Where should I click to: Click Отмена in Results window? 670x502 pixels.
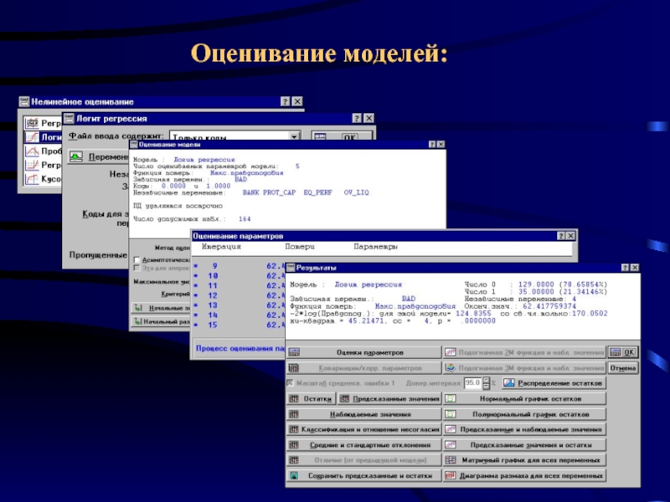[623, 368]
